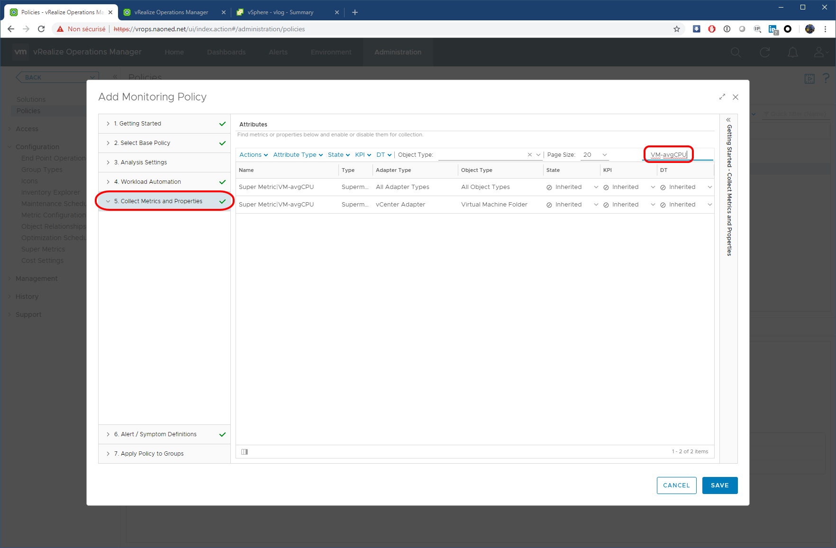Screen dimensions: 836x548
Task: Click the expand dialog icon
Action: (x=722, y=97)
